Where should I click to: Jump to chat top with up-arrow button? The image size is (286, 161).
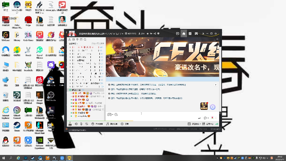(x=216, y=85)
